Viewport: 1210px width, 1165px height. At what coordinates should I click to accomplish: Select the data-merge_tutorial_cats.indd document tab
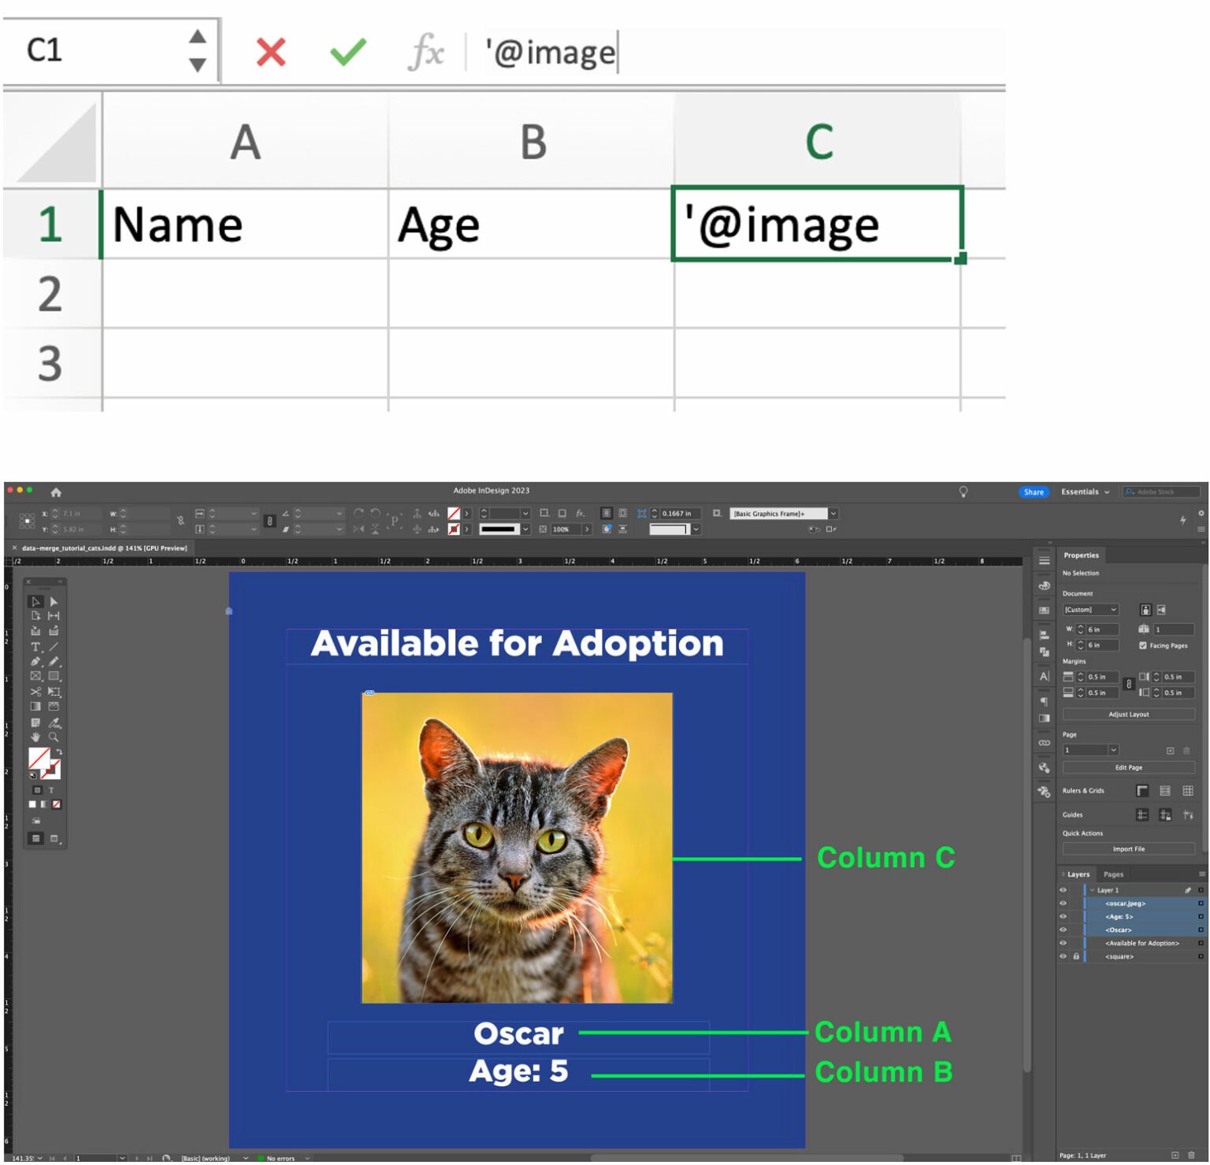[104, 548]
